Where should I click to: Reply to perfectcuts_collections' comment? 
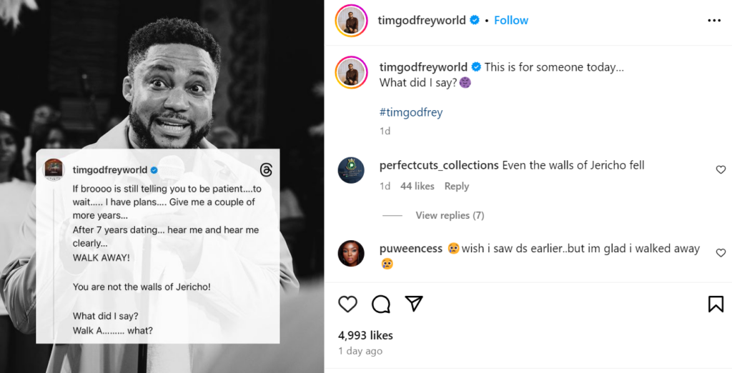coord(457,186)
